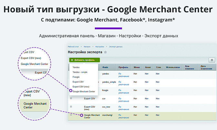
Task: Open По умолчанию profile link in froogle row
Action: pyautogui.click(x=124, y=92)
